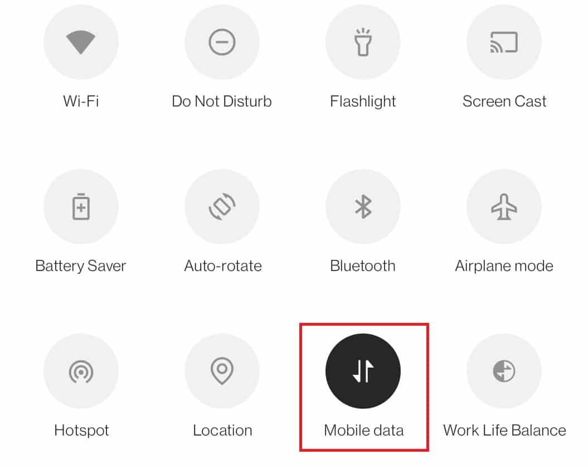Enable Battery Saver tile
The width and height of the screenshot is (588, 469).
pos(81,206)
